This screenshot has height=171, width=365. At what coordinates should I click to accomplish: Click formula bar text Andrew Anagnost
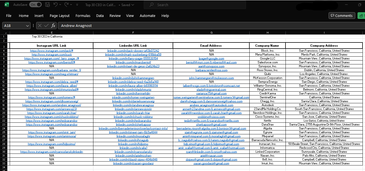coord(76,26)
